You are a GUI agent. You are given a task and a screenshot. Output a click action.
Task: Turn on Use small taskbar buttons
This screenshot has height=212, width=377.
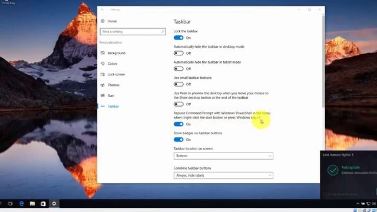point(178,84)
